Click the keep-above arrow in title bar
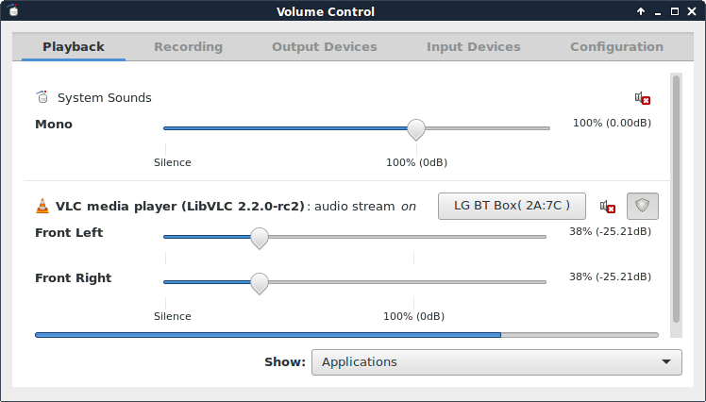 point(641,11)
